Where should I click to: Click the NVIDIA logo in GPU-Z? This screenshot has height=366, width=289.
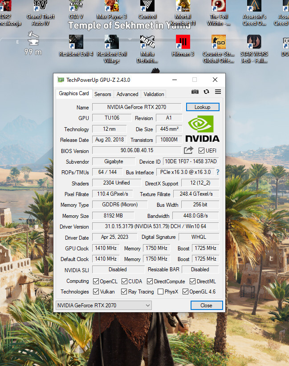[x=202, y=129]
